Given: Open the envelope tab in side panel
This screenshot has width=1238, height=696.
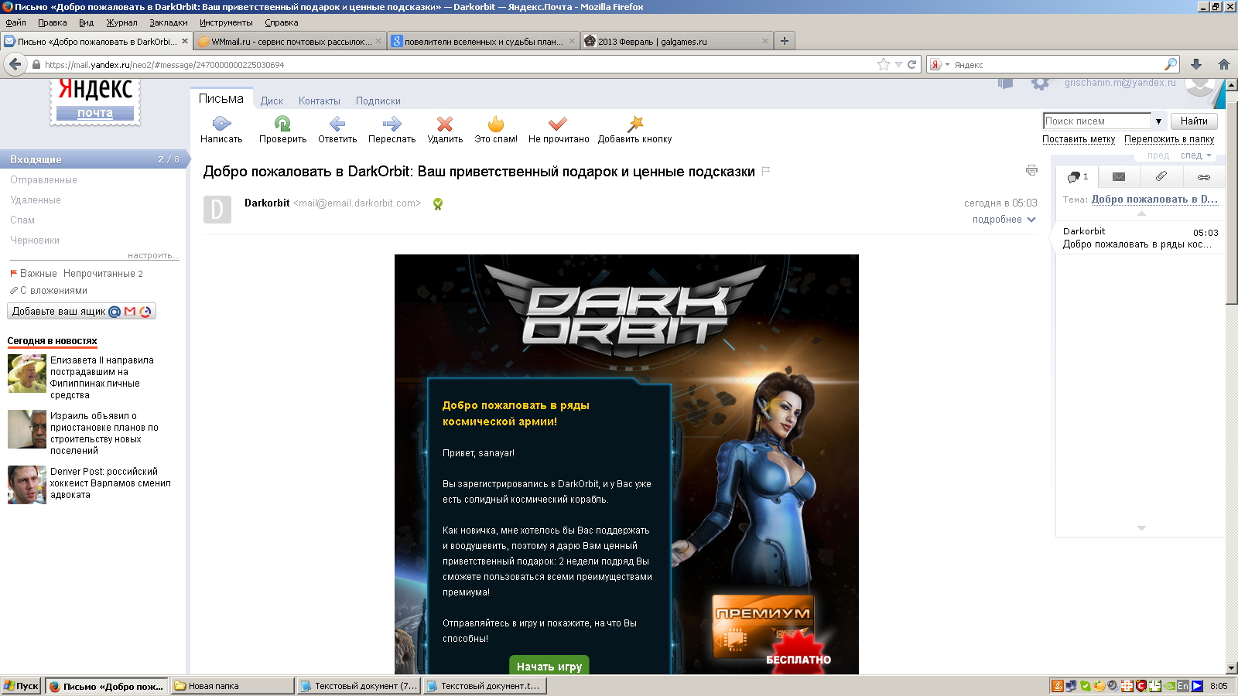Looking at the screenshot, I should pyautogui.click(x=1119, y=177).
